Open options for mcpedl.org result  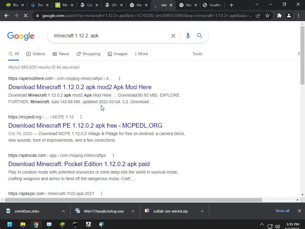81,117
